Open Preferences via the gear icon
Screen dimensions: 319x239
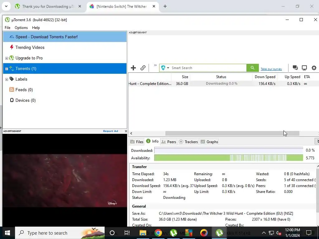click(x=314, y=68)
